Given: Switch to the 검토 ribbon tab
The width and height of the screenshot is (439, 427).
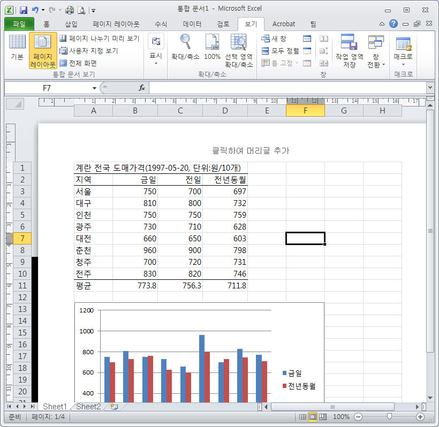Looking at the screenshot, I should click(x=223, y=24).
